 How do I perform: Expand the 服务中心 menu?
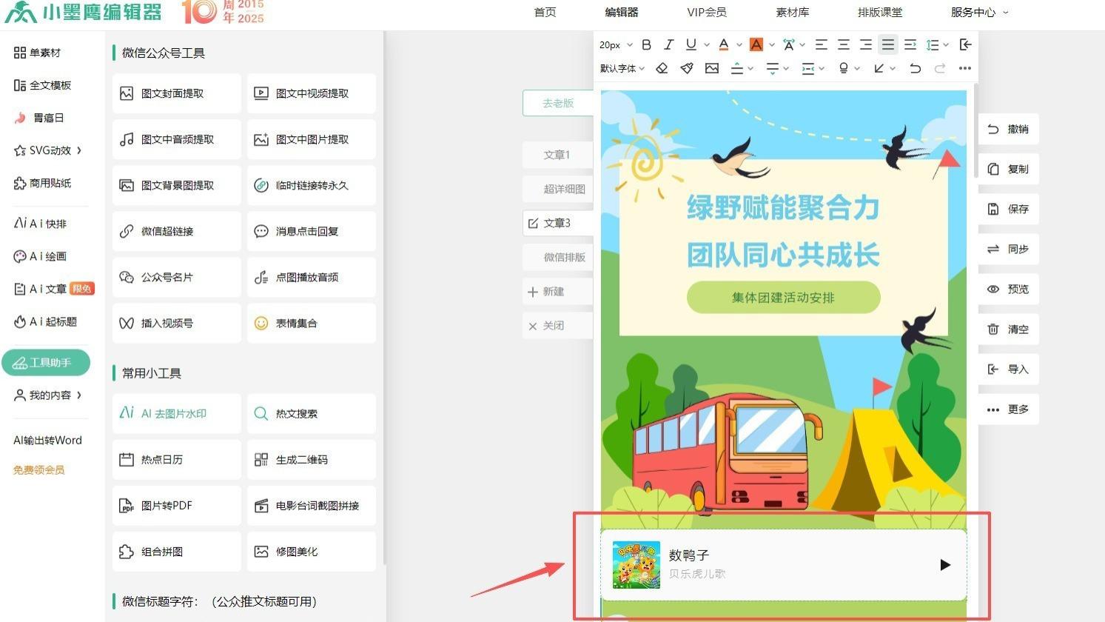tap(975, 12)
